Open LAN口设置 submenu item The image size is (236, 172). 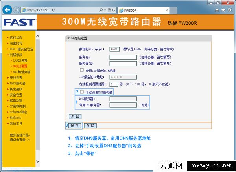coord(20,60)
